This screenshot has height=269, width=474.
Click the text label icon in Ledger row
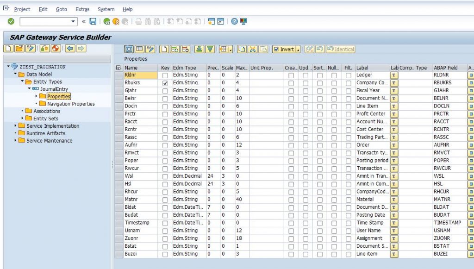pyautogui.click(x=394, y=75)
